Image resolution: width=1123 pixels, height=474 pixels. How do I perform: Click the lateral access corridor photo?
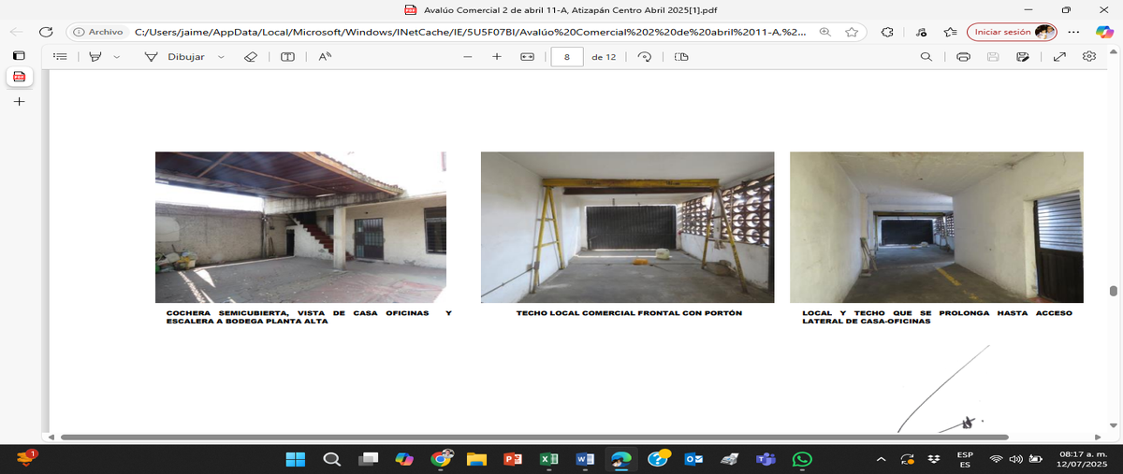click(937, 227)
